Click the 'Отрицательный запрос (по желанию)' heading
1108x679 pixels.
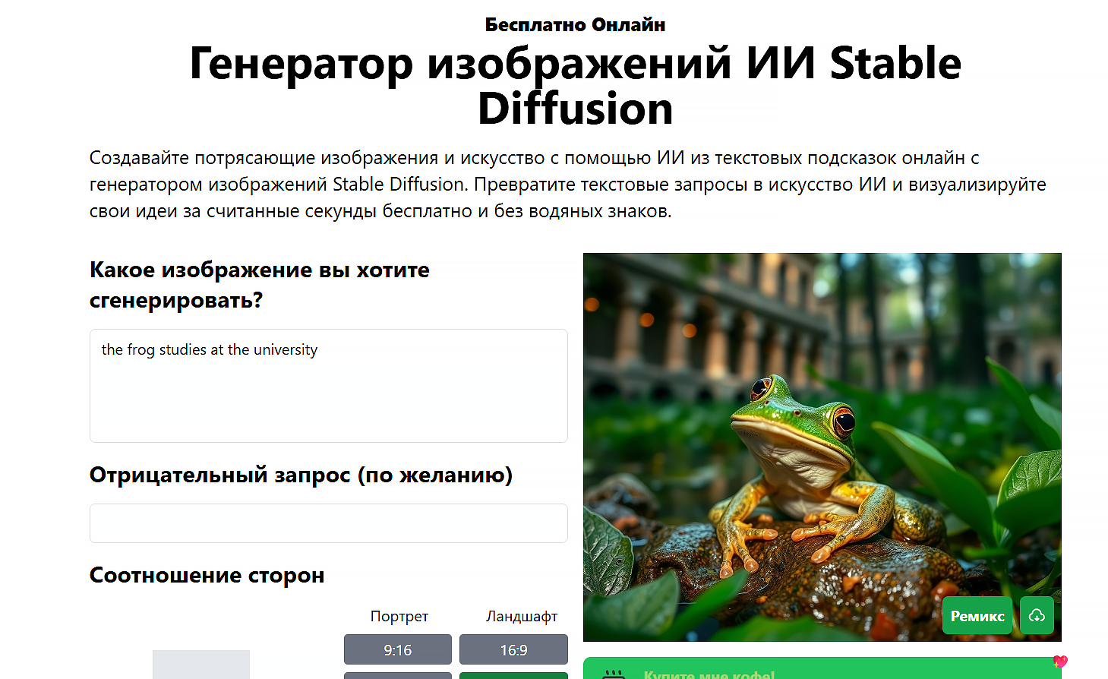point(301,475)
